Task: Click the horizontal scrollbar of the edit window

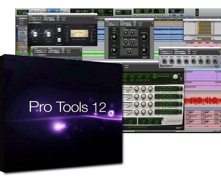Action: click(x=155, y=131)
